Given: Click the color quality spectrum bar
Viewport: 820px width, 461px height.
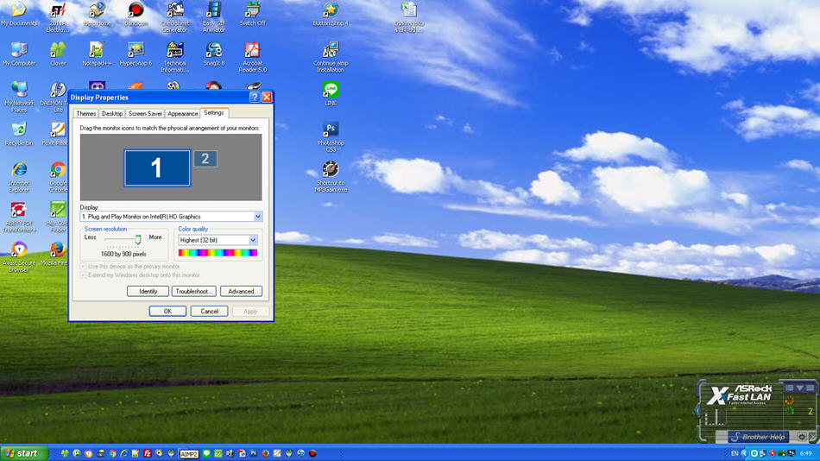Looking at the screenshot, I should tap(218, 253).
